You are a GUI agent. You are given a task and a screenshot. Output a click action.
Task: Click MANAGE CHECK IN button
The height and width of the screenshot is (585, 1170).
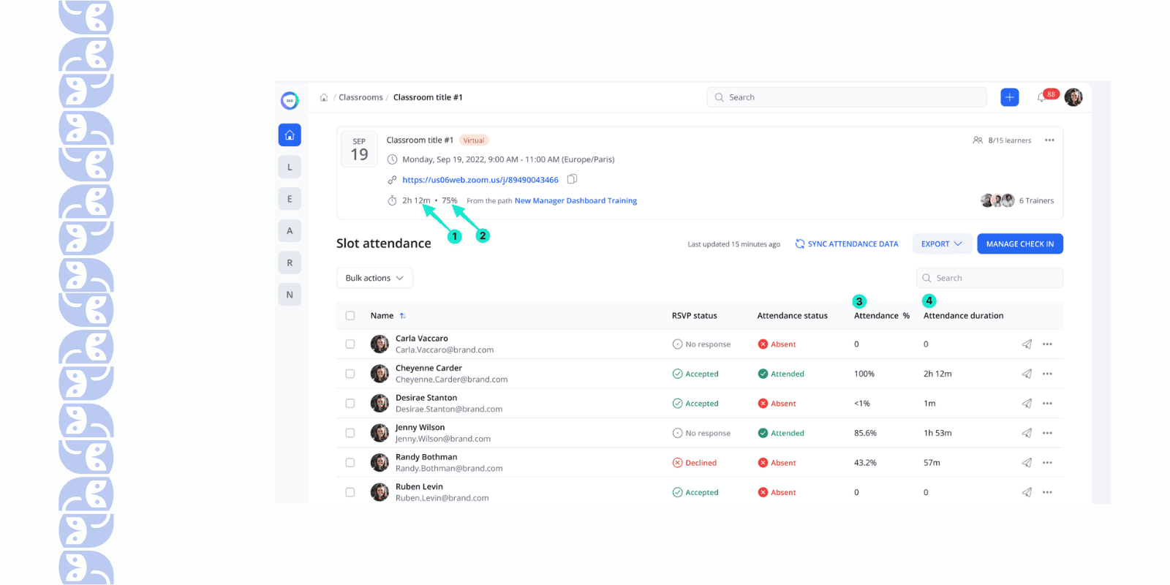(1020, 244)
